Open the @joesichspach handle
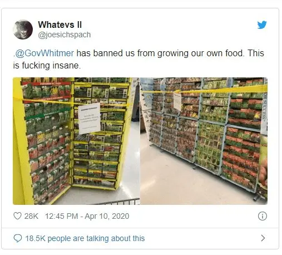The image size is (282, 255). coord(65,35)
